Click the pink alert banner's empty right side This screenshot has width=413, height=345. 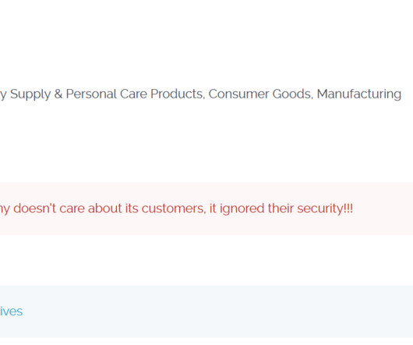tap(382, 208)
